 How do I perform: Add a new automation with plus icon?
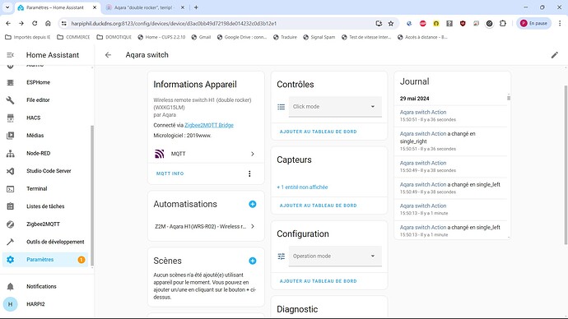pos(253,205)
